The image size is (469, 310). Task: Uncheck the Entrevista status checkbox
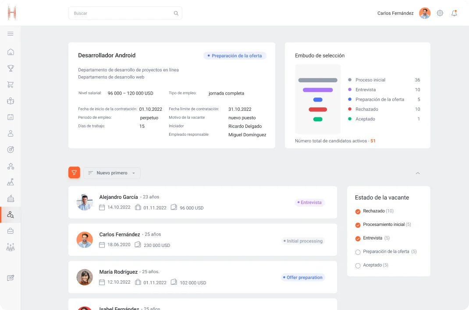[358, 239]
